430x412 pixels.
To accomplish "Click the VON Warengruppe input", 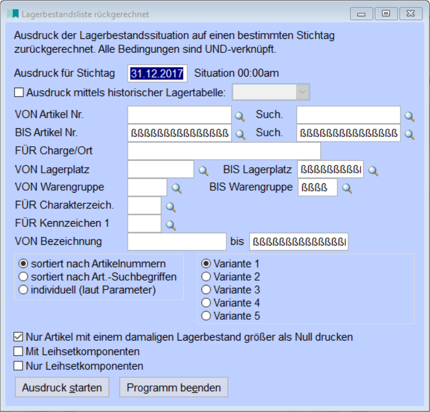I will point(147,187).
